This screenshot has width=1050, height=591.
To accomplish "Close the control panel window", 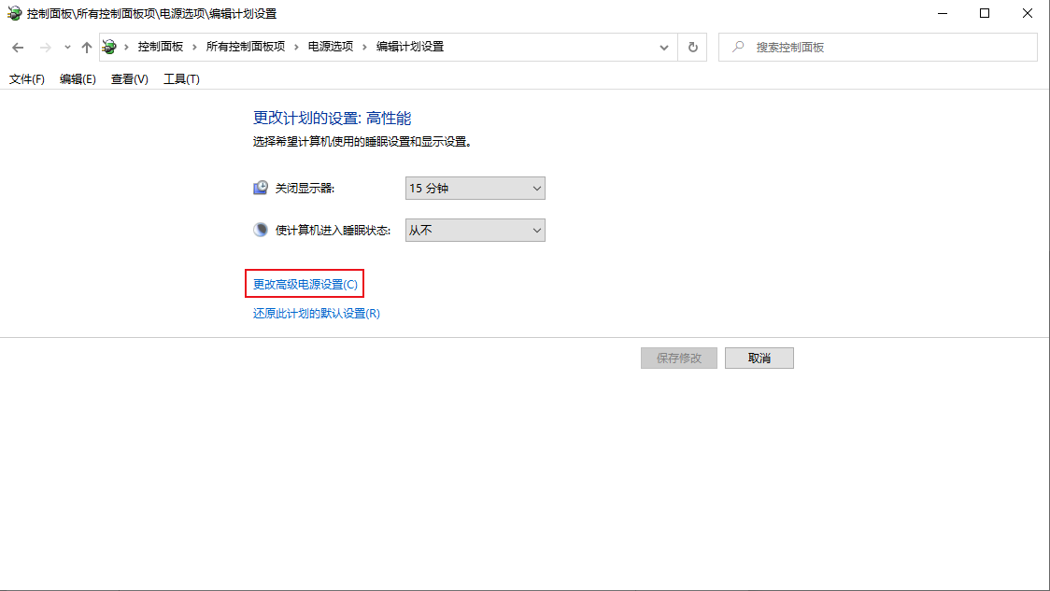I will 1028,13.
